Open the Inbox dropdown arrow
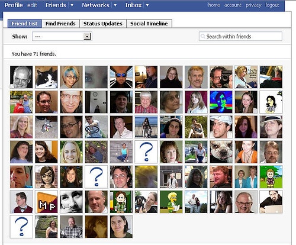Screen dimensions: 296x245 147,5
